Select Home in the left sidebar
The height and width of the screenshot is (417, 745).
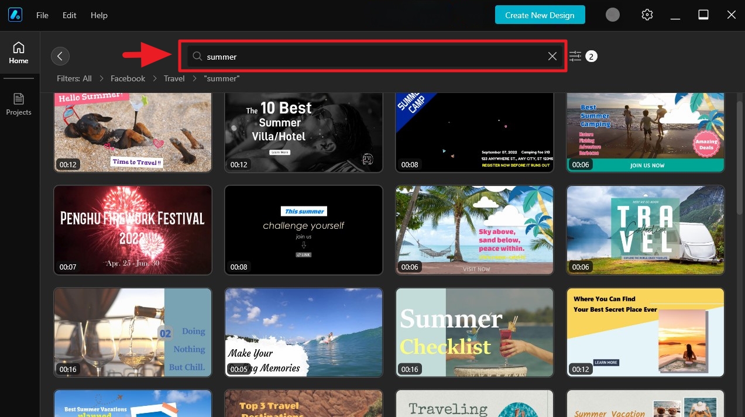(x=18, y=53)
